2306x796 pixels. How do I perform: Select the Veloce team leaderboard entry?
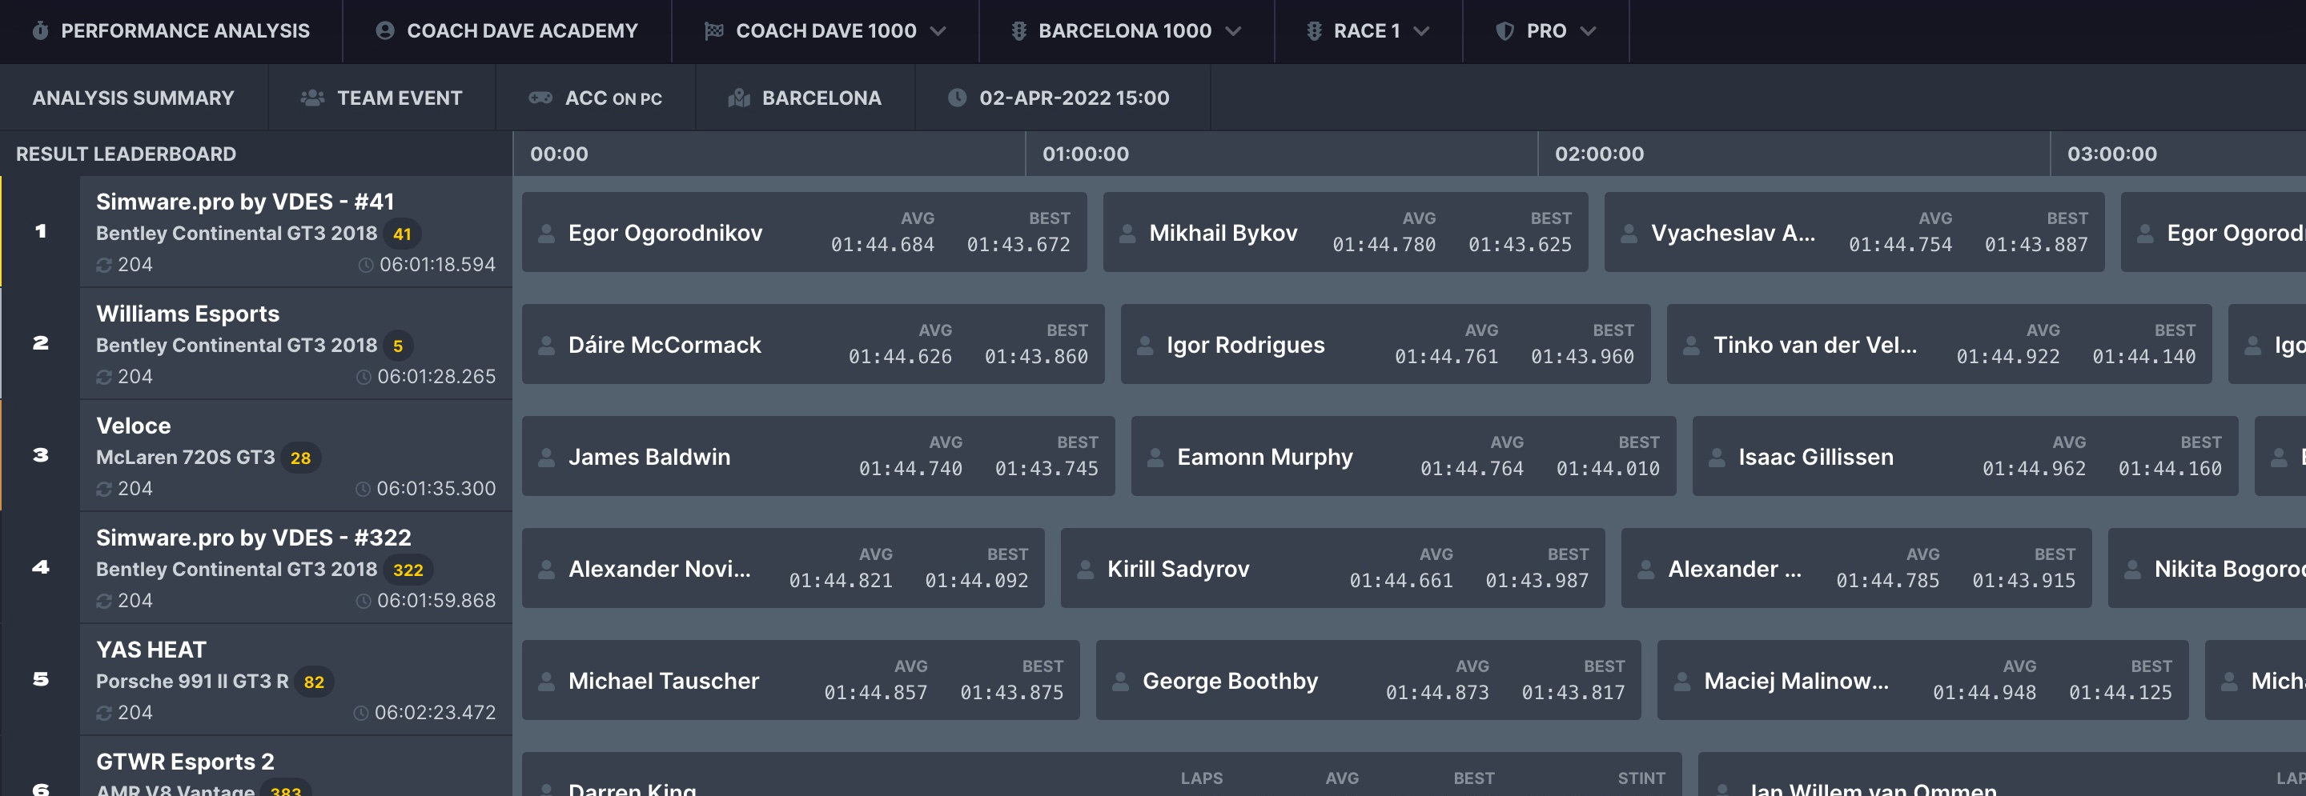(295, 455)
